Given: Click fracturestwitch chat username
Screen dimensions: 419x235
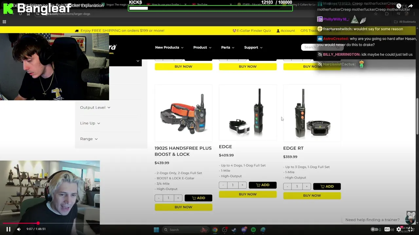Looking at the screenshot, I should (338, 29).
